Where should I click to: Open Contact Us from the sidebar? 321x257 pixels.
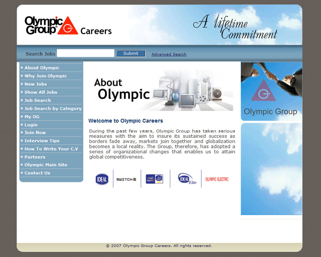pos(37,173)
